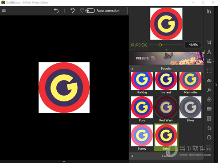This screenshot has height=163, width=218.
Task: Select the Crop tool
Action: (209, 43)
